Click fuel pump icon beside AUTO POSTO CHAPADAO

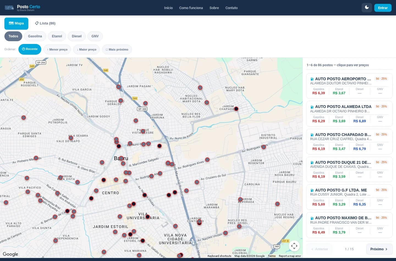tap(312, 135)
